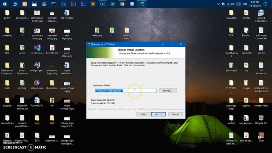Click Next > in Notepad++ Setup

tap(158, 114)
